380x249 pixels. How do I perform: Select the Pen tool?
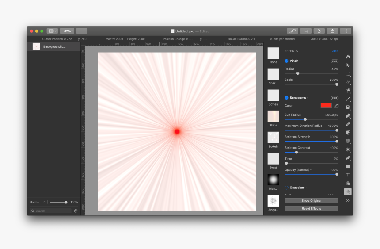[348, 158]
